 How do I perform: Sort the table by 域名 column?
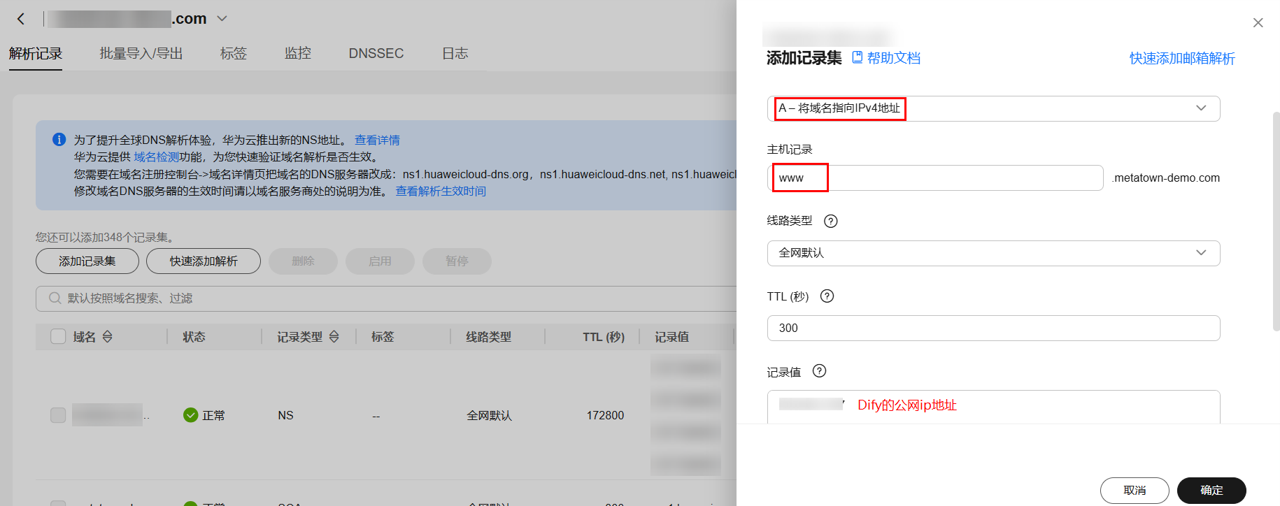point(107,337)
